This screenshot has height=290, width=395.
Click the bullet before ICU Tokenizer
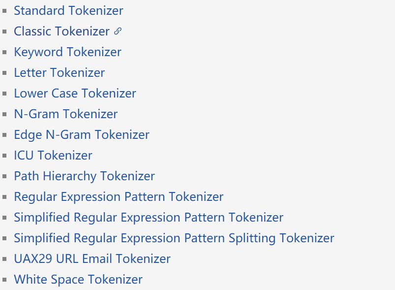tap(5, 155)
